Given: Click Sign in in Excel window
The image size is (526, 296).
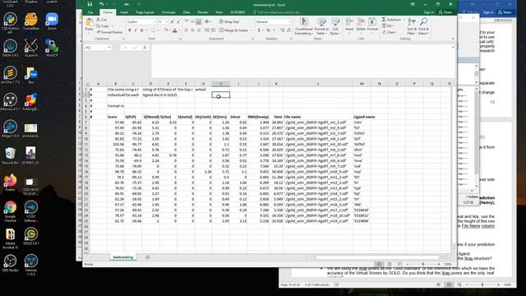Looking at the screenshot, I should pyautogui.click(x=428, y=12).
